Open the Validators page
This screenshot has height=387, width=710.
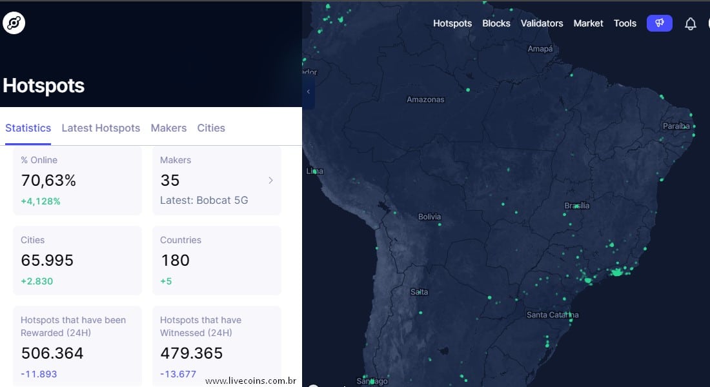pyautogui.click(x=542, y=23)
